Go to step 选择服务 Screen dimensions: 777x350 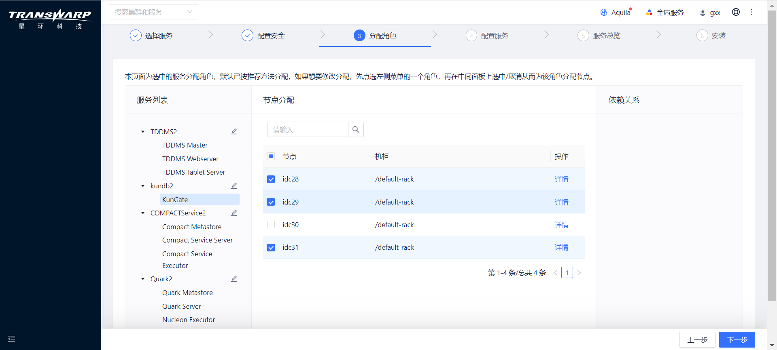[x=151, y=36]
